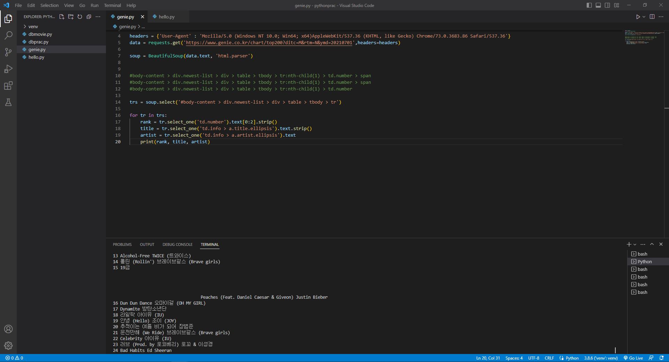Open the Edit menu
Screen dimensions: 669x362
click(x=31, y=5)
